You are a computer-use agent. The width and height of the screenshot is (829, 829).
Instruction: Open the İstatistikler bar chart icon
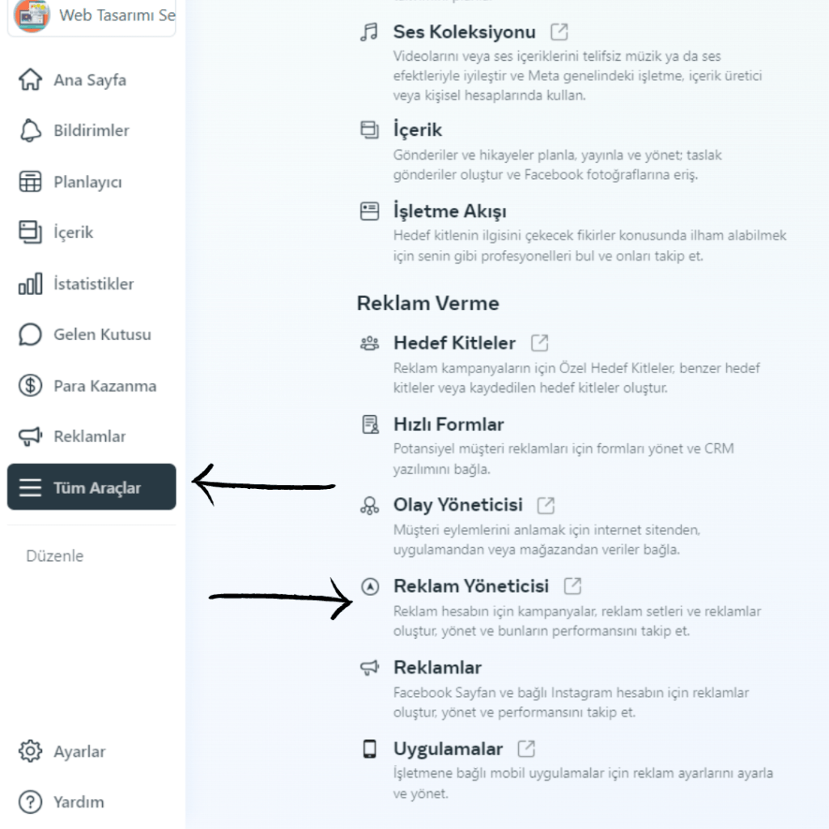(x=30, y=284)
